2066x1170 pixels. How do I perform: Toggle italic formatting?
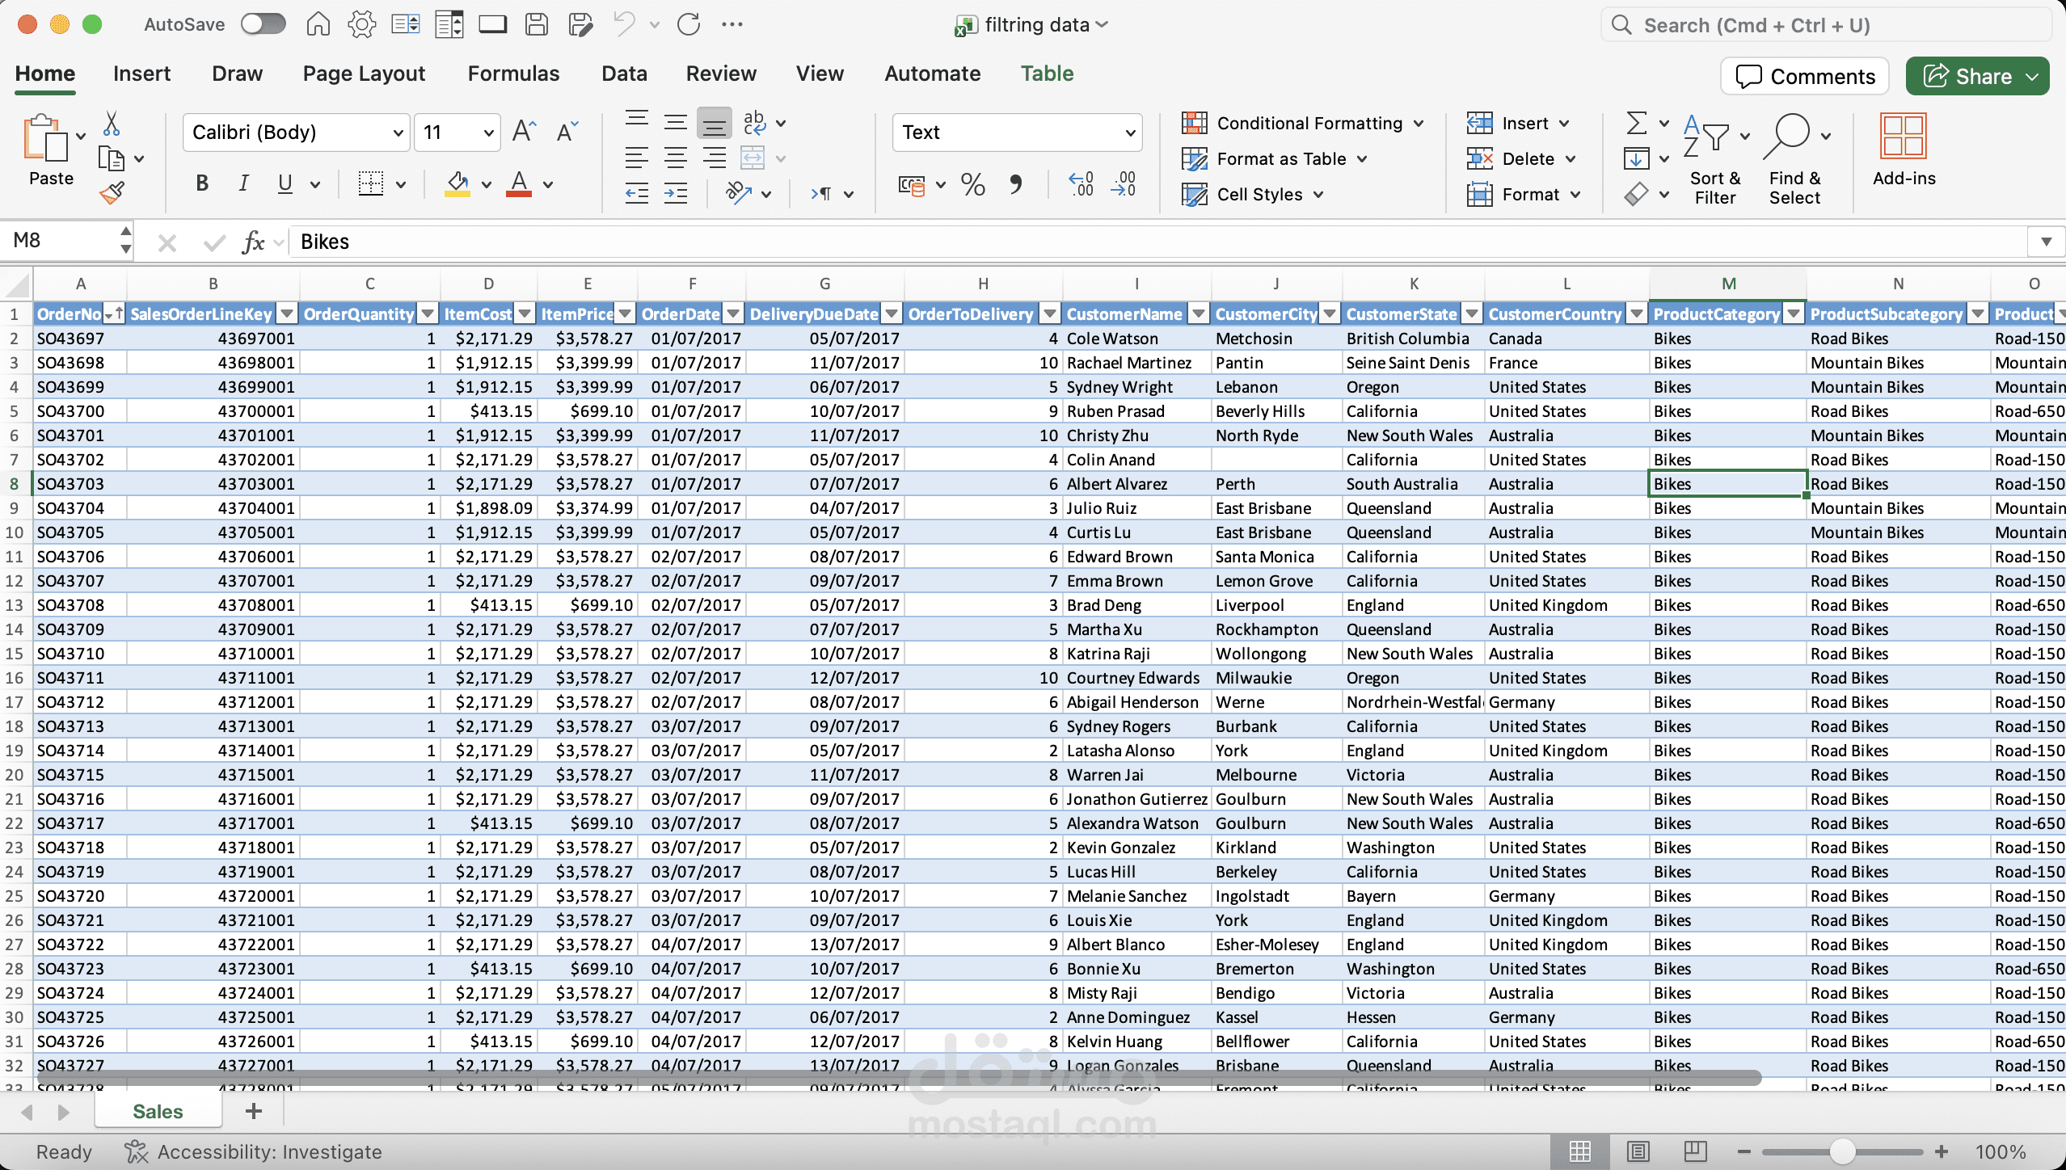pyautogui.click(x=242, y=183)
